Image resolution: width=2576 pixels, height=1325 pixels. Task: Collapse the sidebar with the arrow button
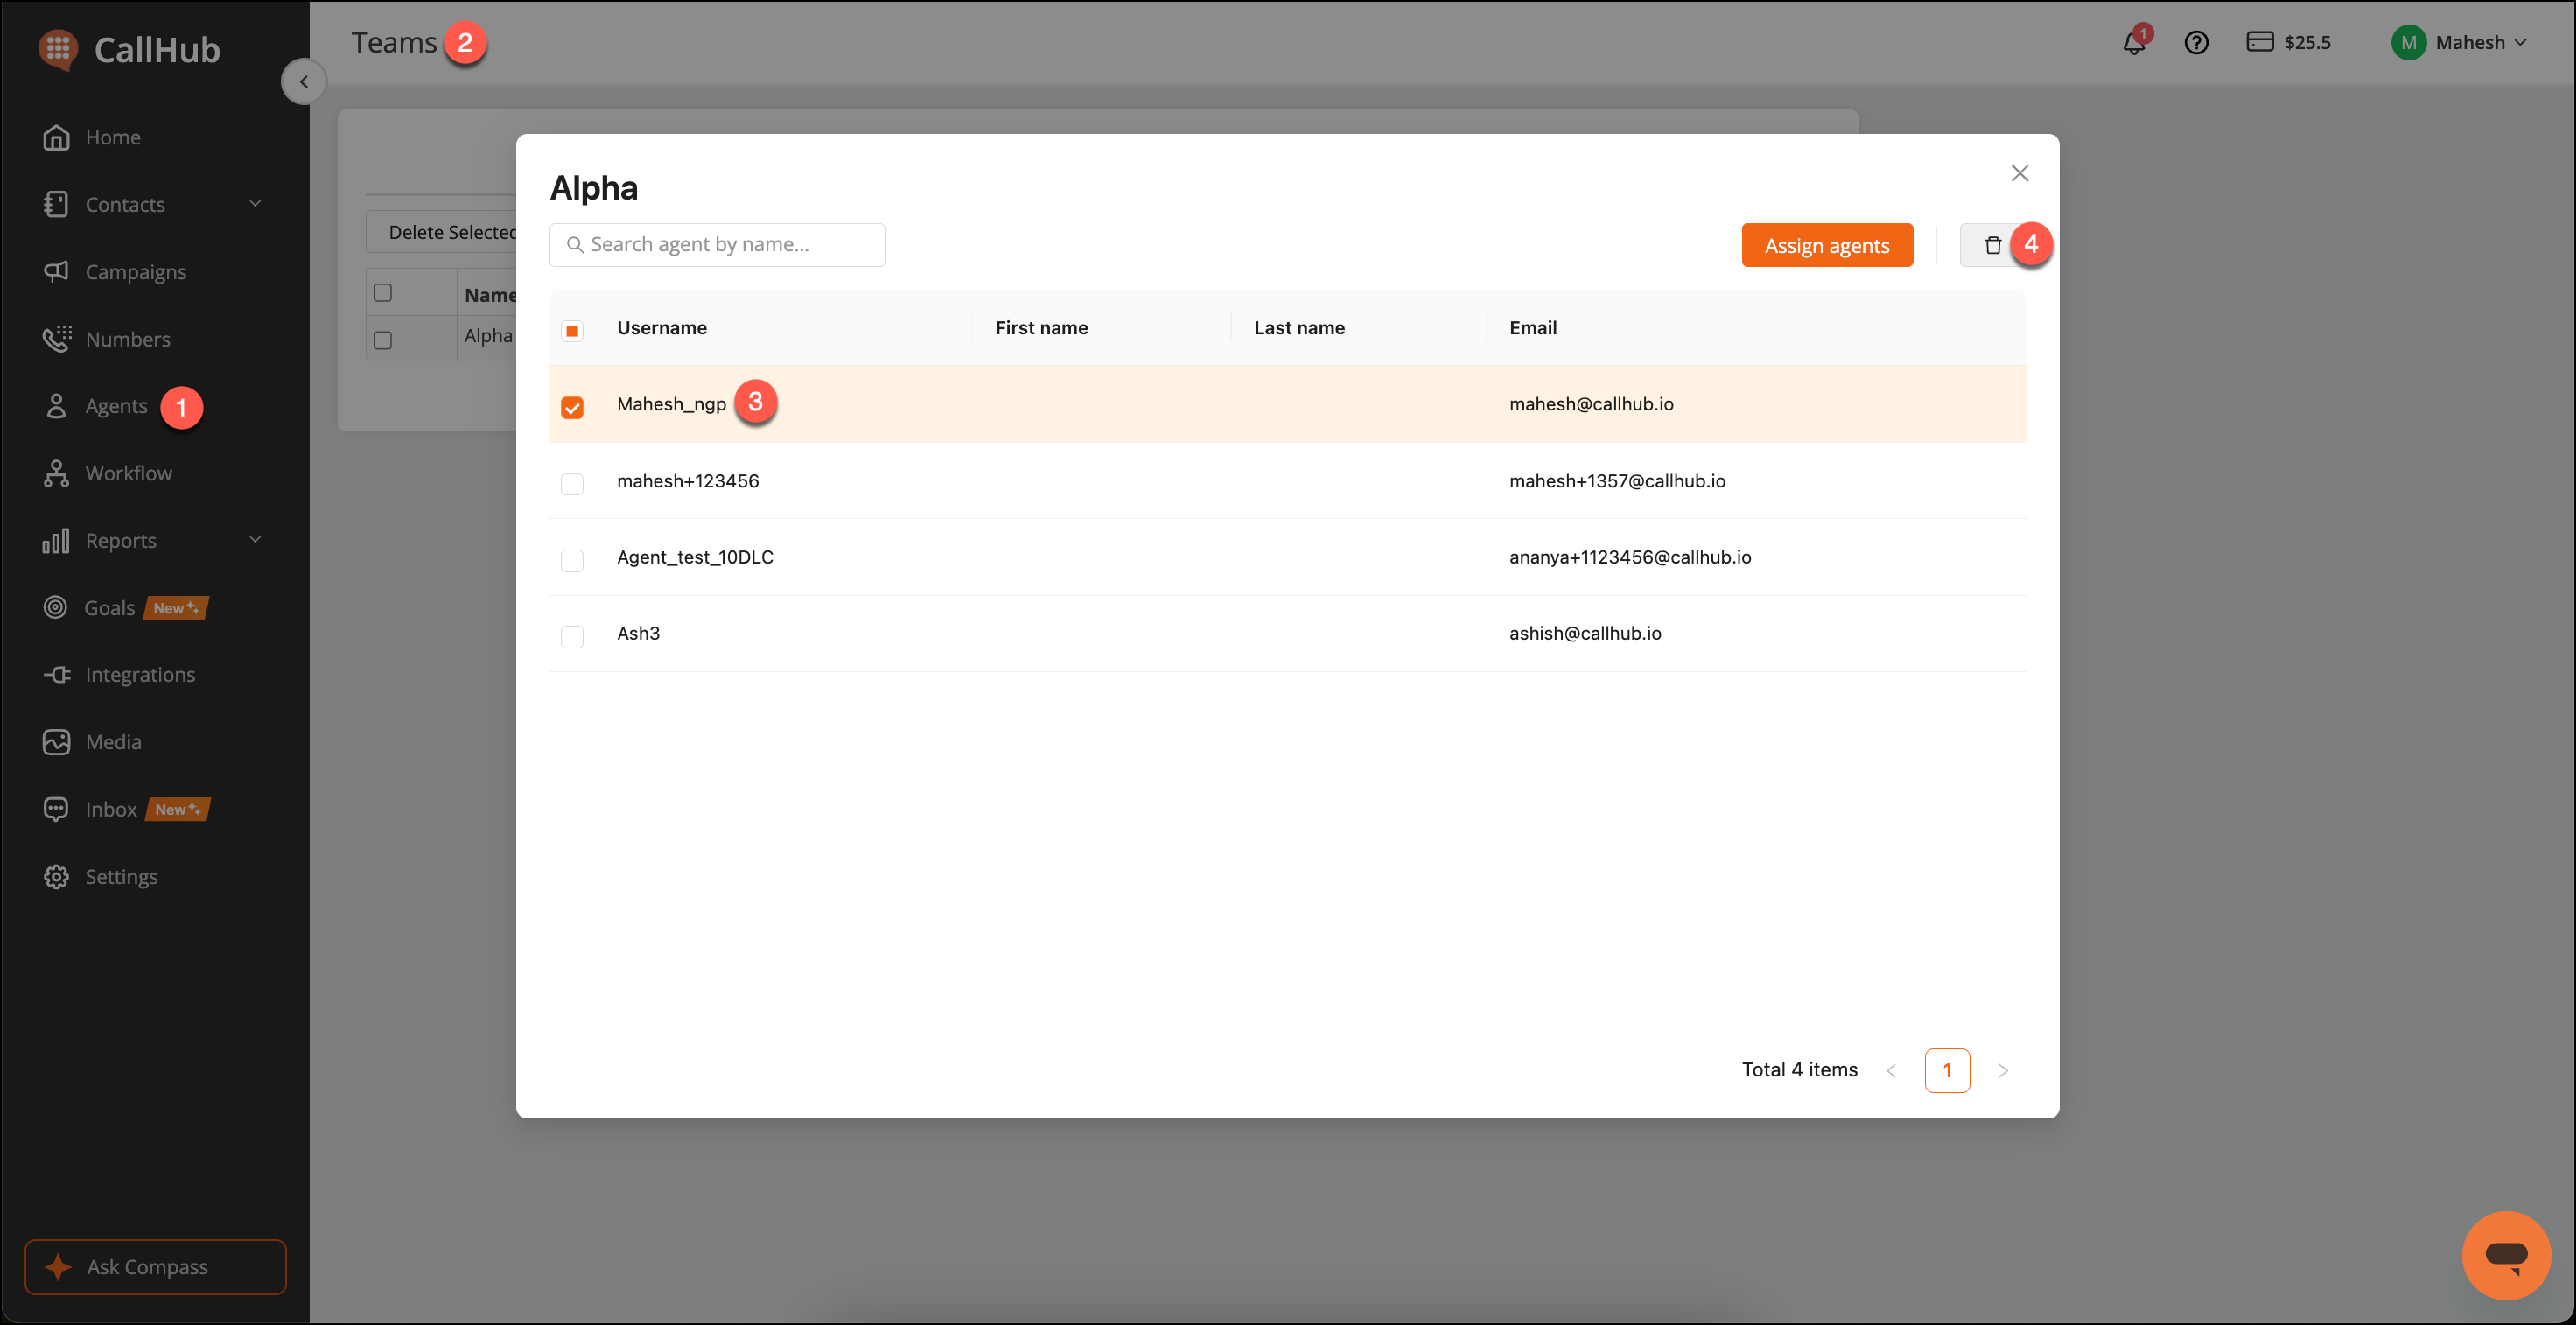(x=304, y=82)
